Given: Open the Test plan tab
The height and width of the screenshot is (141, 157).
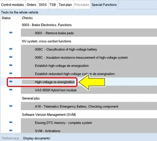Looking at the screenshot, I should (x=65, y=5).
